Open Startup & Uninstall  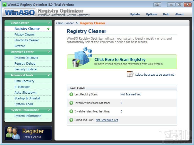[x=28, y=98]
